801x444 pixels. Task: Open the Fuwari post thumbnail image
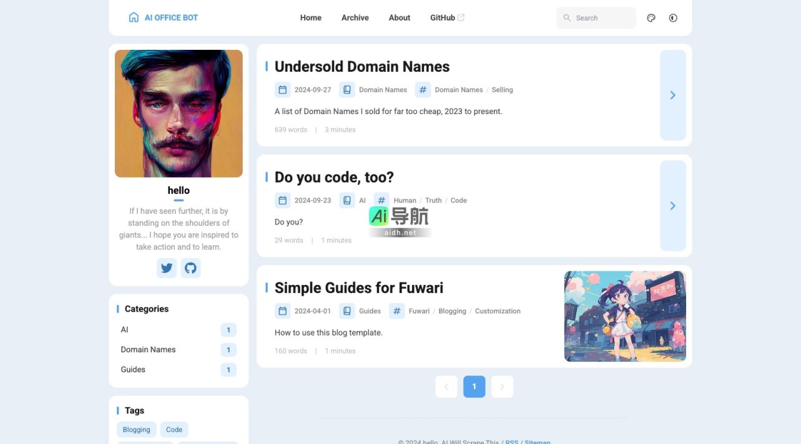[624, 316]
